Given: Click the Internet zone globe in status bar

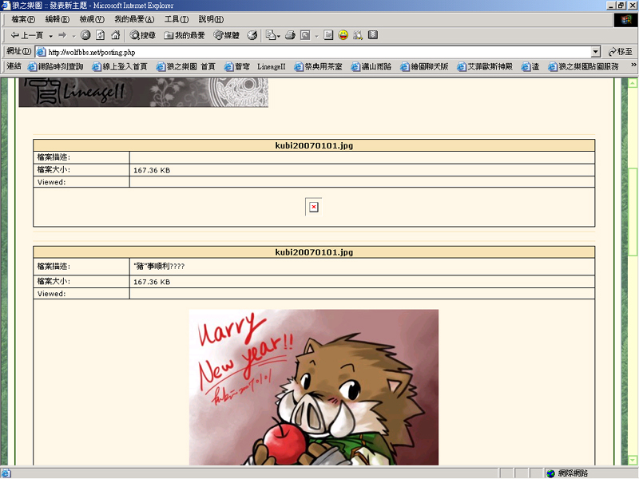Looking at the screenshot, I should [551, 473].
